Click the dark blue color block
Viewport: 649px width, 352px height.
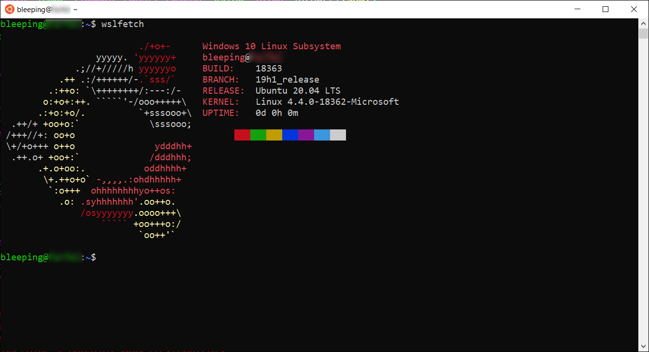click(290, 135)
